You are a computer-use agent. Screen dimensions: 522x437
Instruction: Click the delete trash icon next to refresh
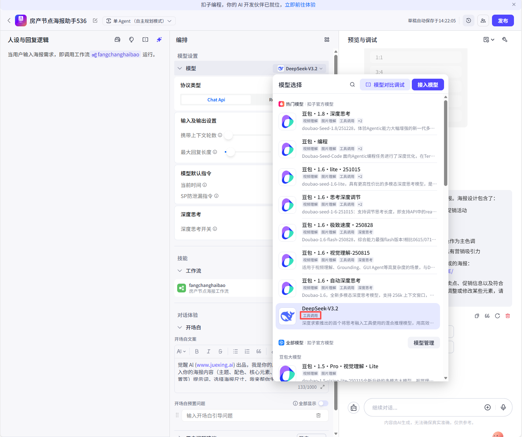508,315
